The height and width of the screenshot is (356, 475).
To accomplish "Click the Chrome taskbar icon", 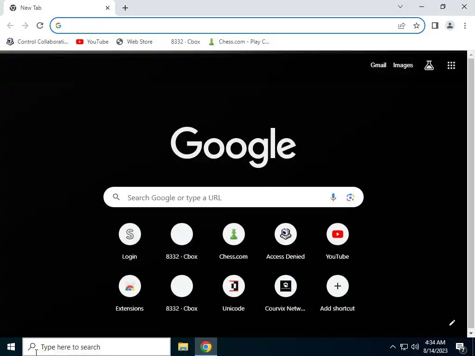I will pos(205,347).
